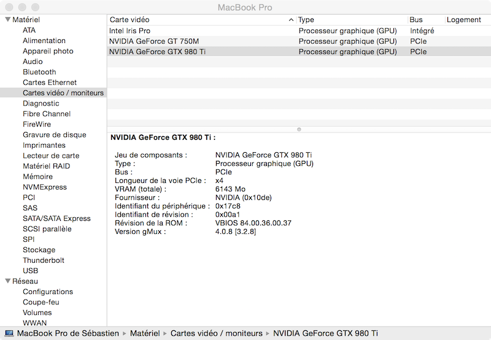Screen dimensions: 491x340
Task: Click MacBook Pro de Sébastien in path bar
Action: [x=68, y=333]
